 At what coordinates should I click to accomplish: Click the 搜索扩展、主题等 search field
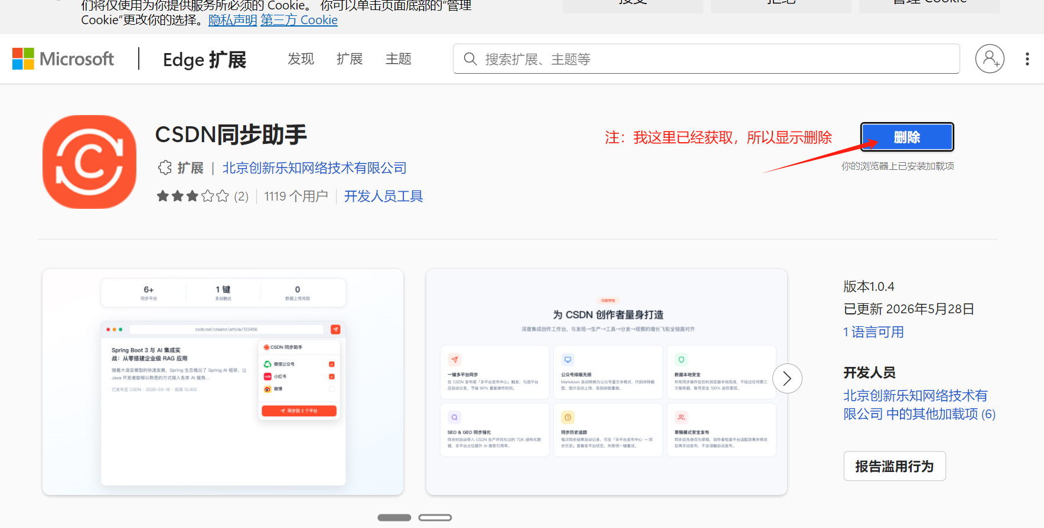[x=706, y=59]
